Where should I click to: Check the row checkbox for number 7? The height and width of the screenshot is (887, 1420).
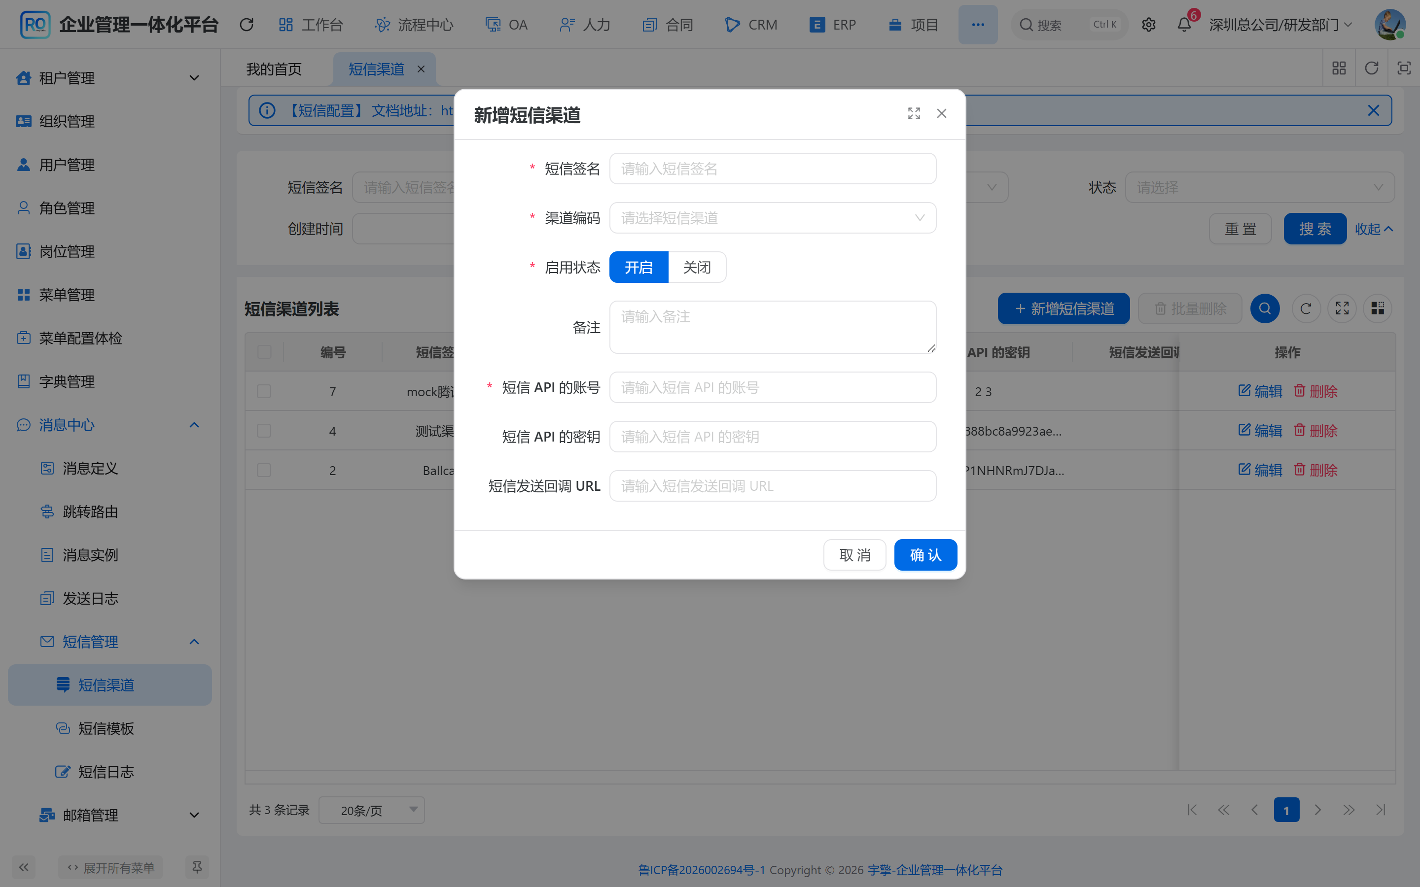point(264,391)
